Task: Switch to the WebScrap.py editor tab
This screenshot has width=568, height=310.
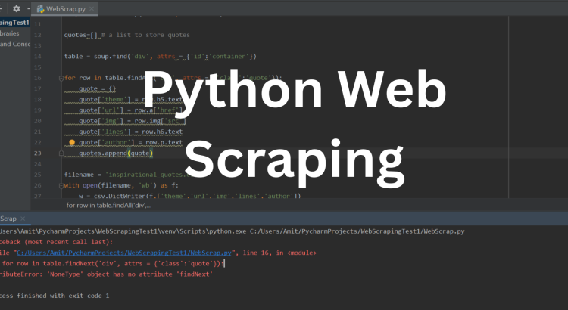Action: point(66,8)
